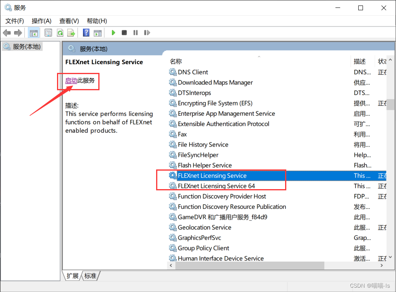The width and height of the screenshot is (396, 292).
Task: Click the gear icon of Encrypting File System
Action: click(x=173, y=103)
